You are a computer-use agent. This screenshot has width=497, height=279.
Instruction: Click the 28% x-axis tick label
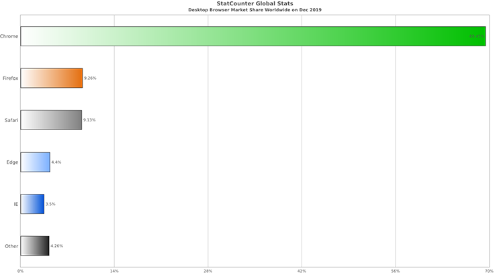208,271
